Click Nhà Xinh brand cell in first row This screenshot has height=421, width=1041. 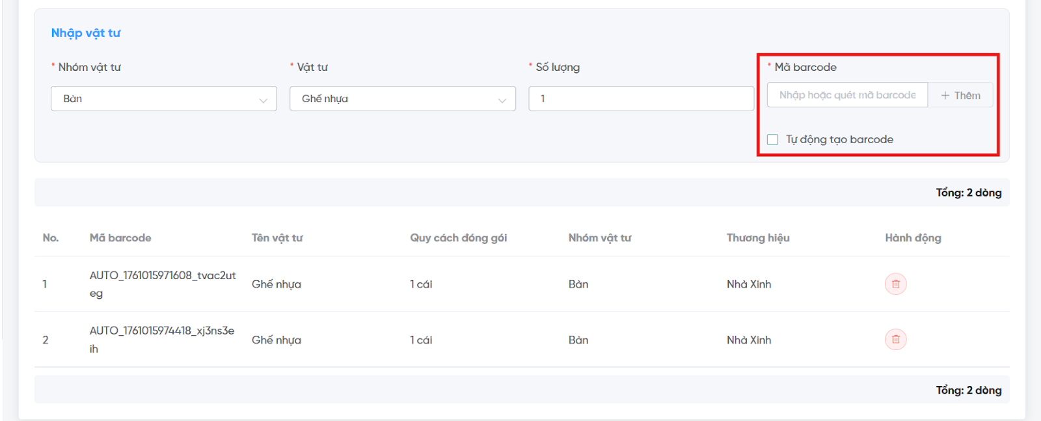point(749,284)
